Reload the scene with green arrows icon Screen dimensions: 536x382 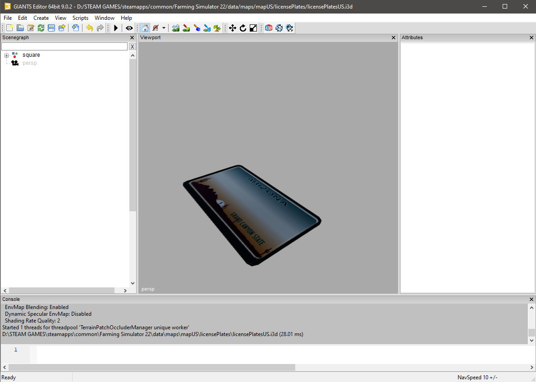[41, 28]
